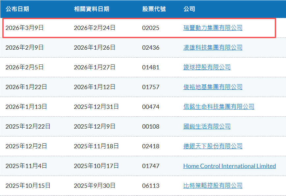Click related date 2025年9月30日
The height and width of the screenshot is (196, 286).
(x=94, y=185)
